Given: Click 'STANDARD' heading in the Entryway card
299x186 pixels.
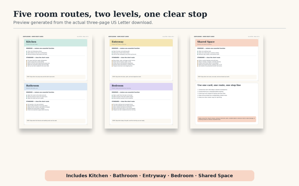Looking at the screenshot, I should pos(123,58).
